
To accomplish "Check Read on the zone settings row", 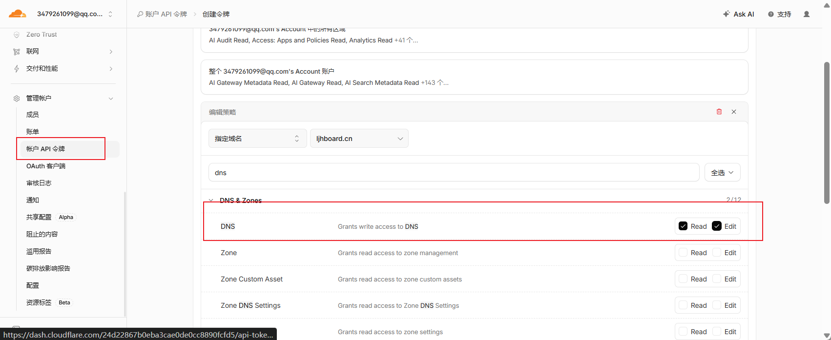I will [683, 332].
